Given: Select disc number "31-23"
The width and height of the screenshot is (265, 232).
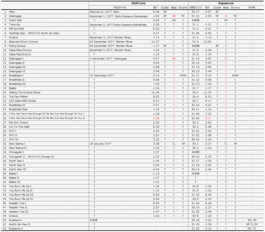Looking at the screenshot, I should click(x=195, y=228).
